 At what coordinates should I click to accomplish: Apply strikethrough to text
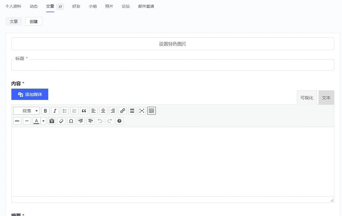pyautogui.click(x=17, y=121)
